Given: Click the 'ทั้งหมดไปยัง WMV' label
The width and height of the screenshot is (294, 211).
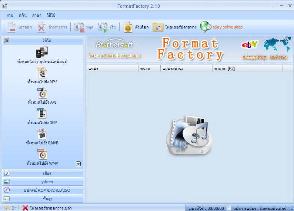Looking at the screenshot, I should point(42,163).
